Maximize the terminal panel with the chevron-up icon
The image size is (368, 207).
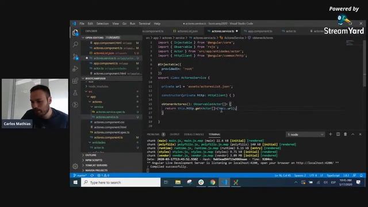coord(352,134)
